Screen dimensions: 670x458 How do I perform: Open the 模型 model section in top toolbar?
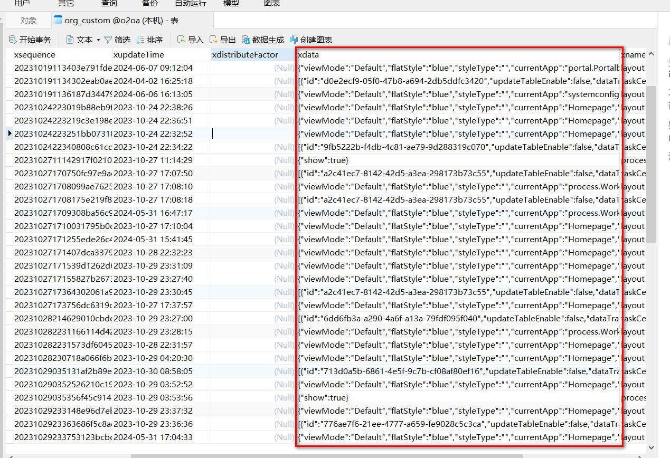[231, 3]
